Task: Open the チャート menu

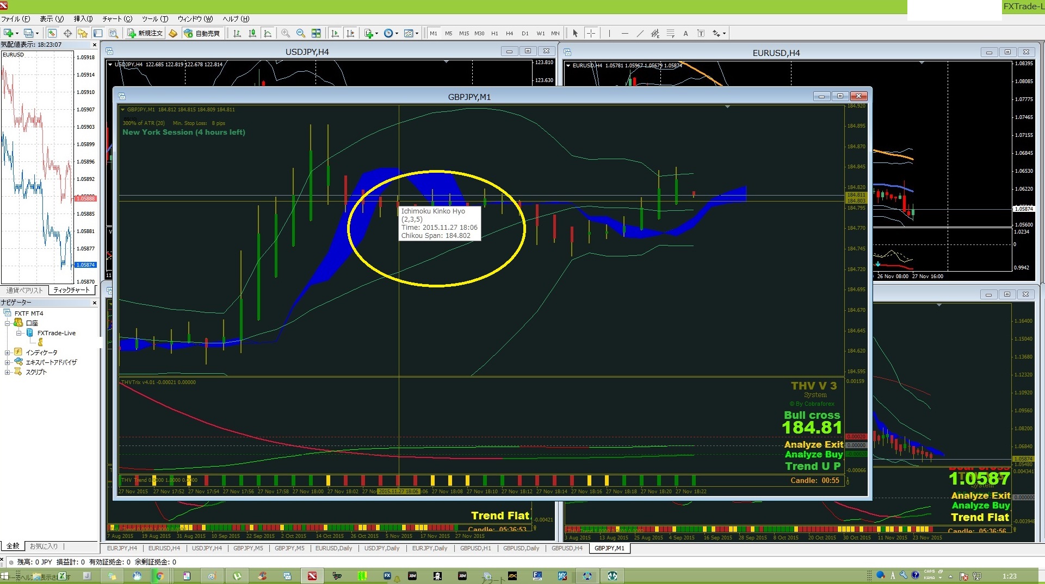Action: [117, 19]
